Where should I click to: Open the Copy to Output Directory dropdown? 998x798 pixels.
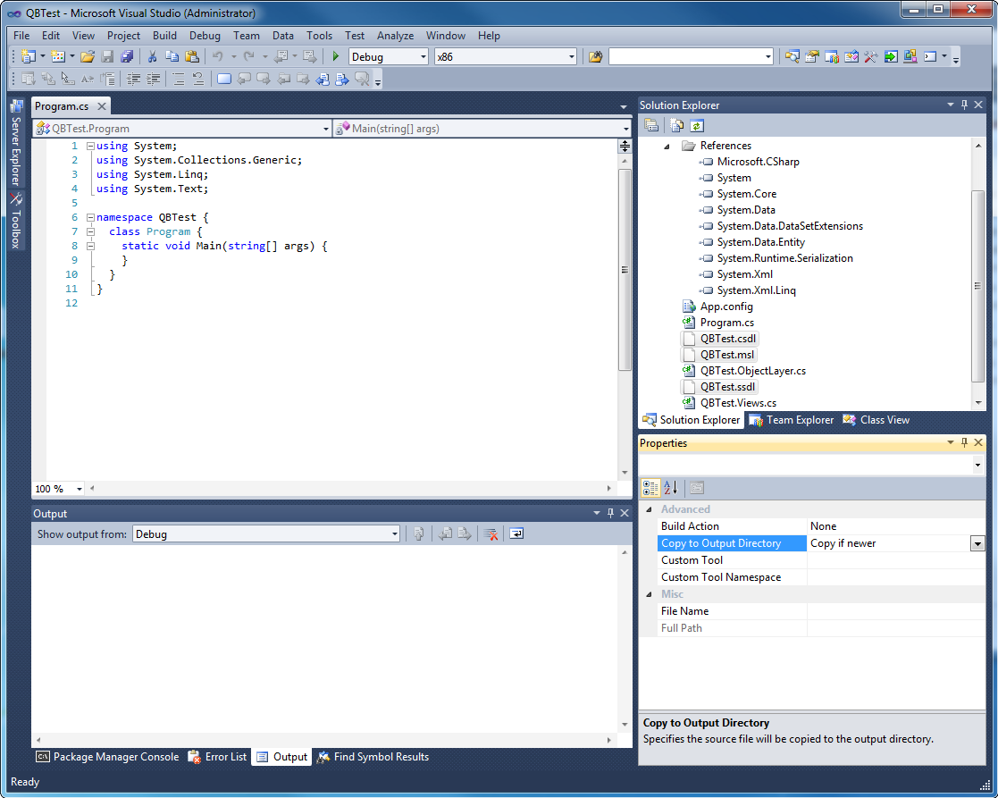(977, 543)
